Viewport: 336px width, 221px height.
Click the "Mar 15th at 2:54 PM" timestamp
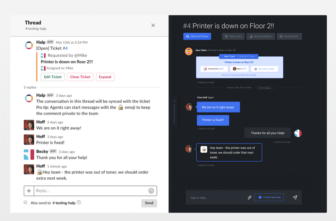pyautogui.click(x=72, y=42)
